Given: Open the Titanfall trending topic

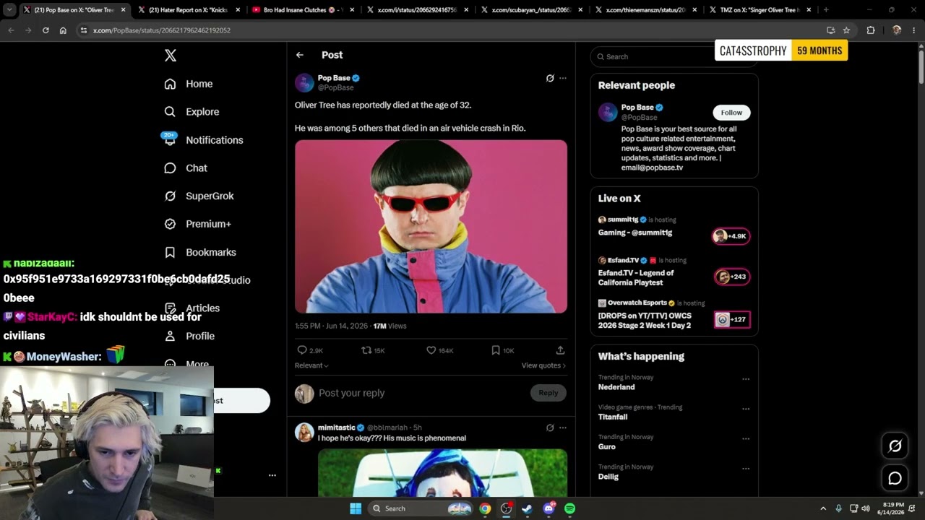Looking at the screenshot, I should coord(613,417).
